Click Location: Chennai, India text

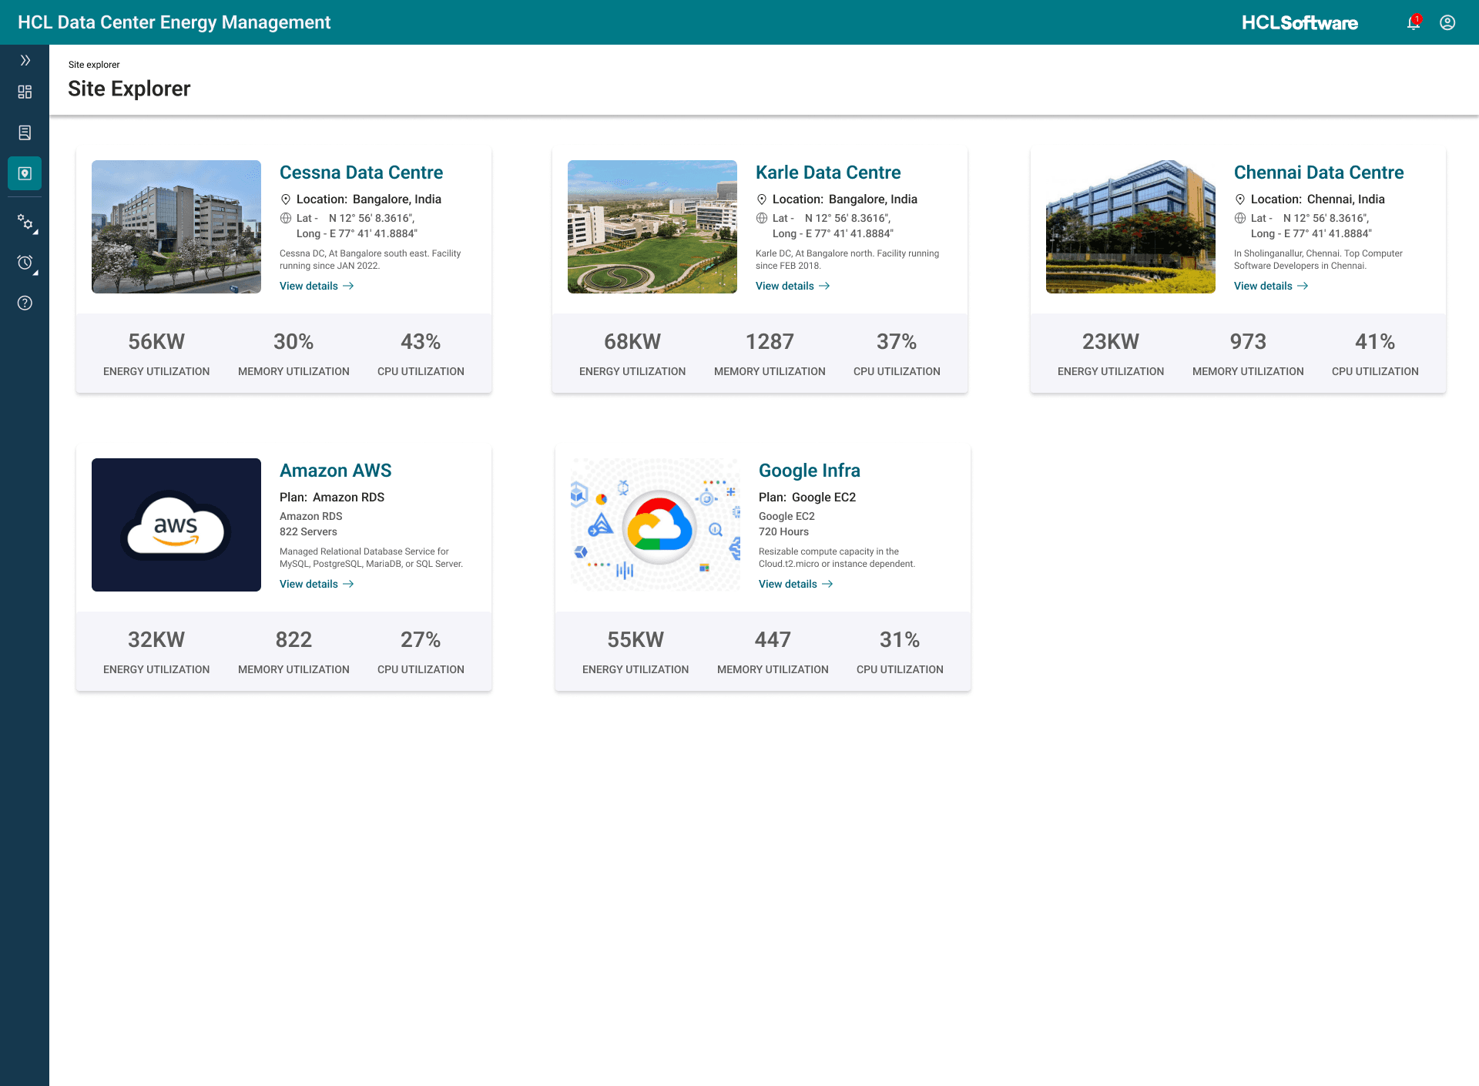click(x=1317, y=199)
